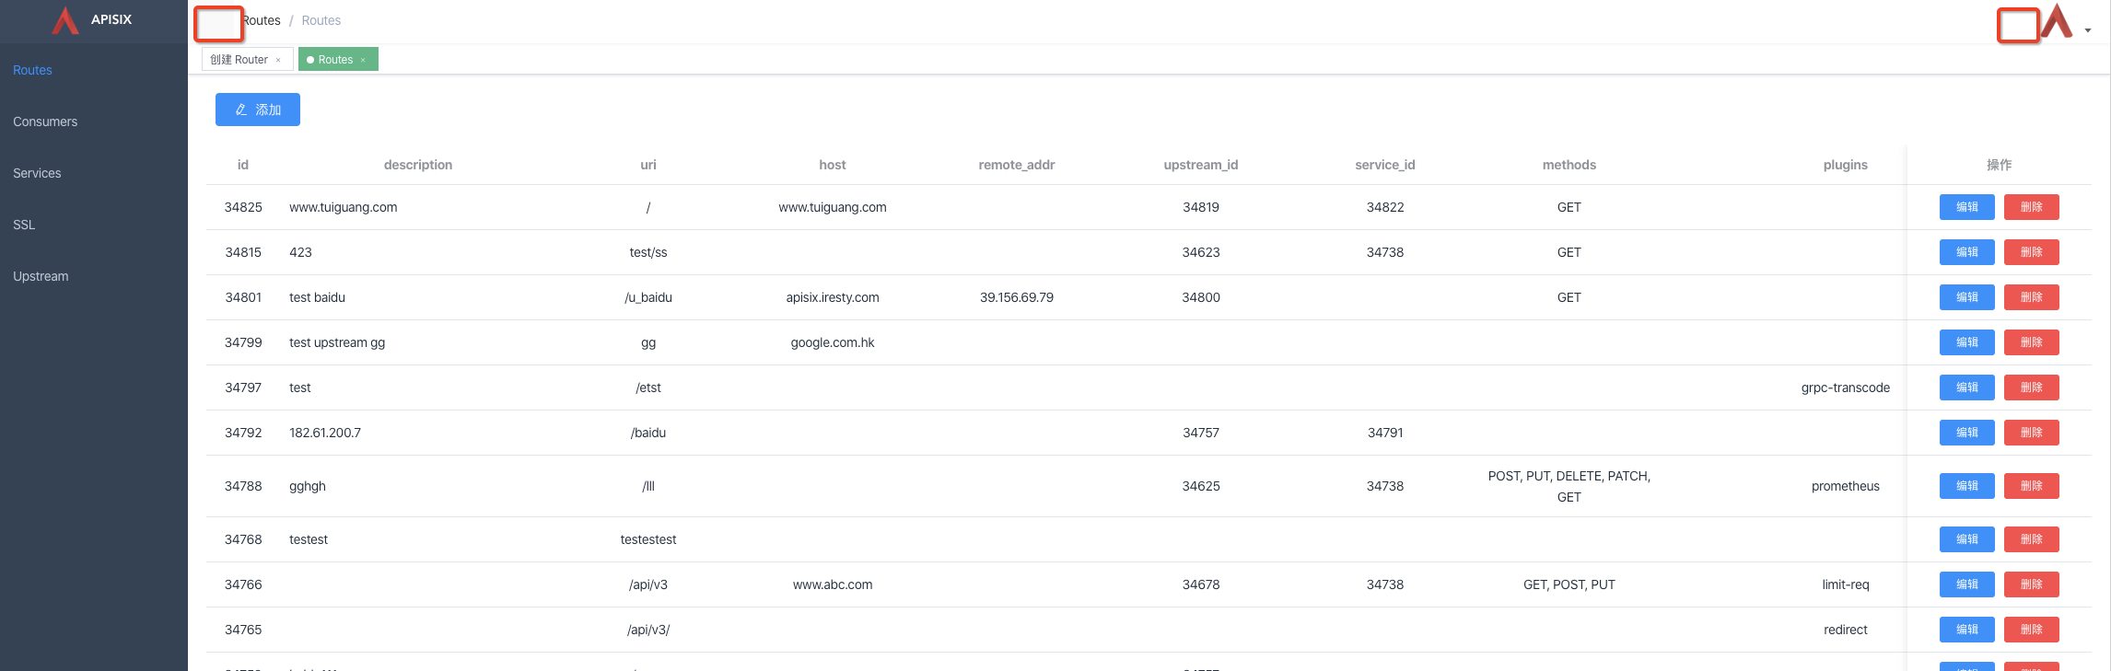This screenshot has width=2111, height=671.
Task: Edit route 34799 test upstream gg
Action: [1967, 342]
